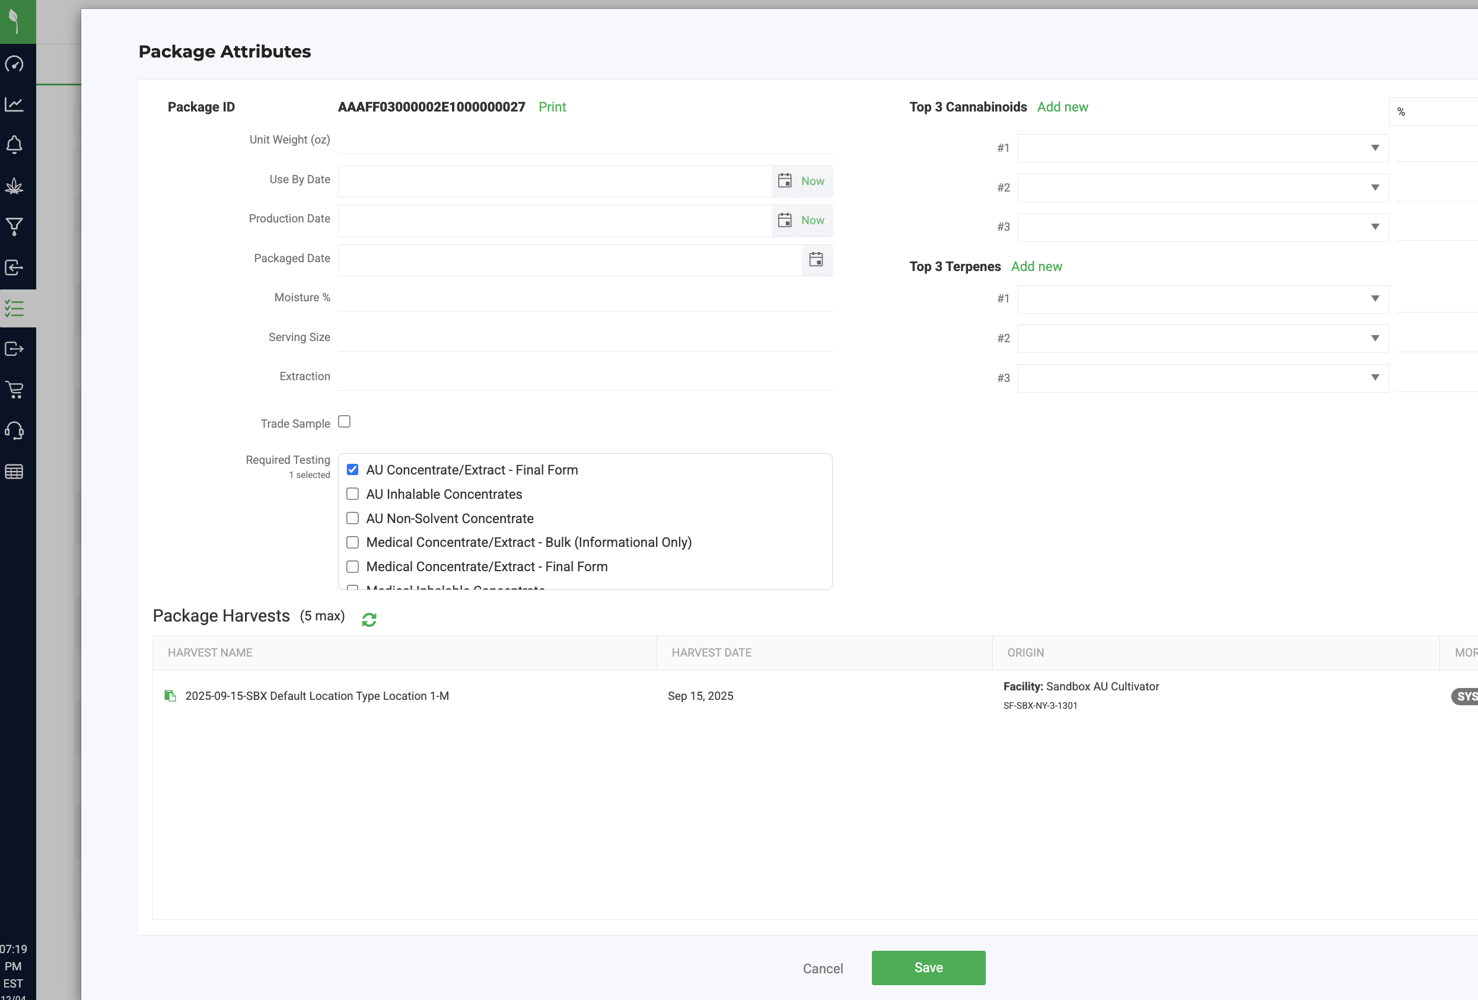
Task: Uncheck AU Concentrate/Extract - Final Form
Action: coord(352,470)
